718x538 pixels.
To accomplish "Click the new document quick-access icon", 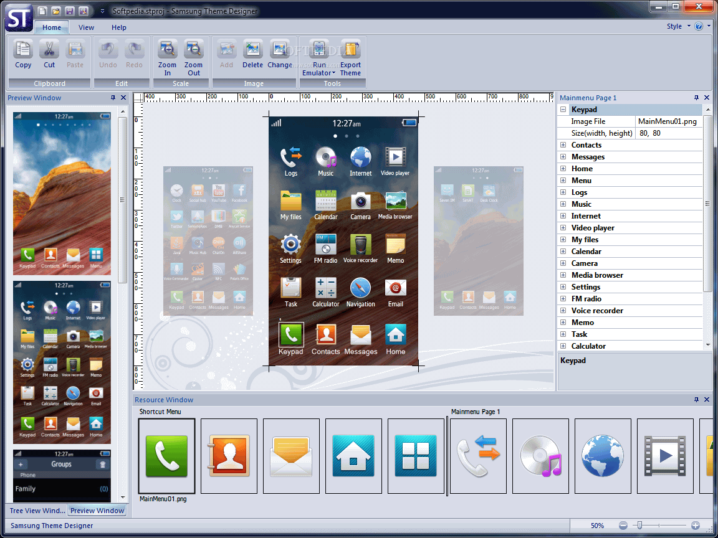I will coord(42,11).
